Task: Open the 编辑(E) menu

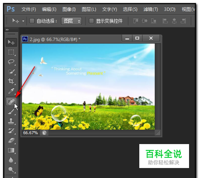Action: coord(49,9)
